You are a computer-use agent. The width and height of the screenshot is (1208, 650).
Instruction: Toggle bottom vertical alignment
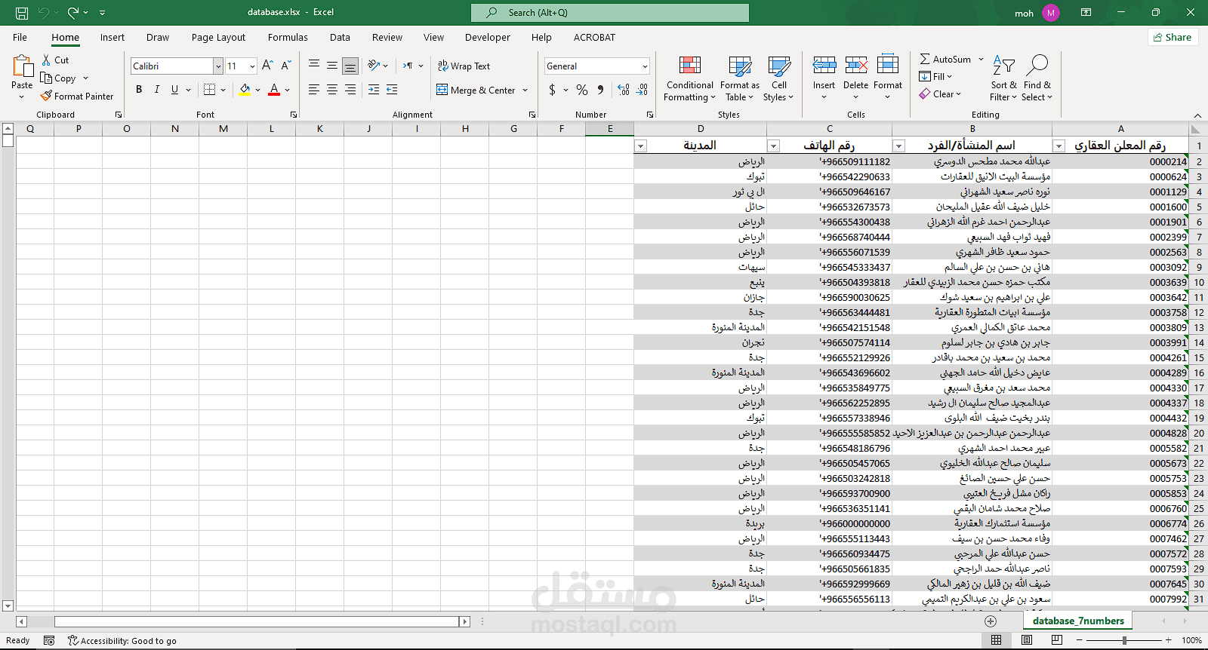click(350, 66)
